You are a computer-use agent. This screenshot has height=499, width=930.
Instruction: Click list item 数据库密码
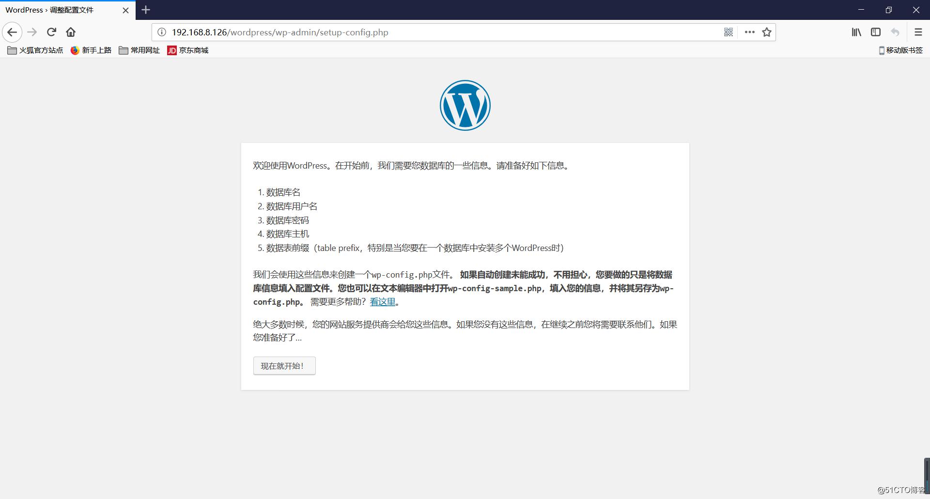(288, 220)
